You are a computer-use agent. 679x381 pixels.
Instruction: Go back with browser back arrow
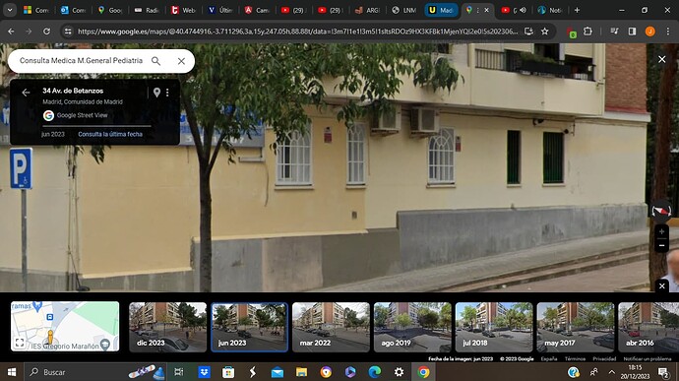coord(11,32)
